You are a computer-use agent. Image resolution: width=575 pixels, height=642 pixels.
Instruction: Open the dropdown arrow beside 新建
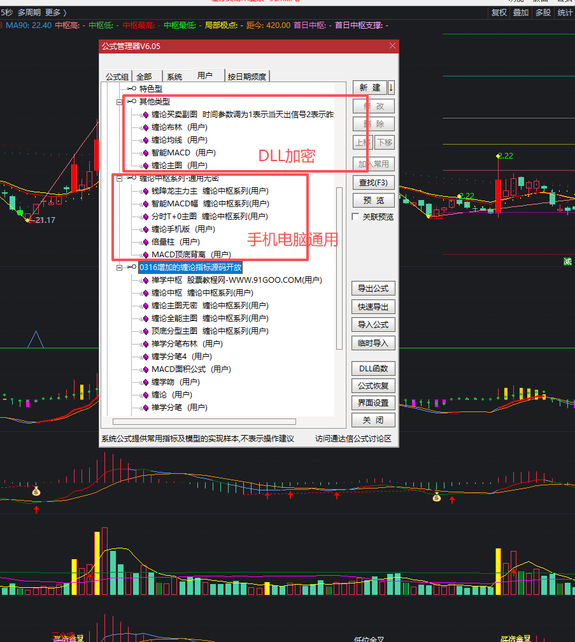pyautogui.click(x=391, y=87)
